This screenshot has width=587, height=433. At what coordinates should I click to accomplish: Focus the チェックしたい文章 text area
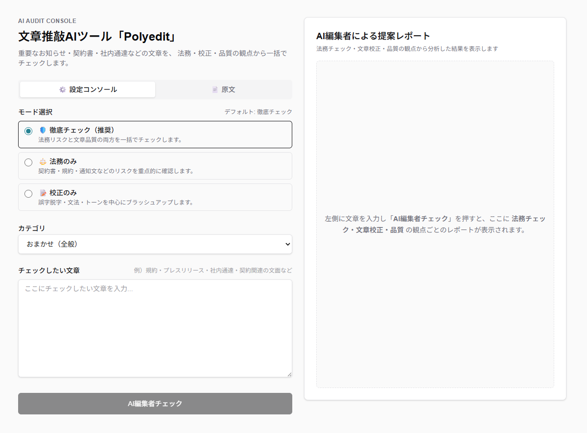click(155, 328)
